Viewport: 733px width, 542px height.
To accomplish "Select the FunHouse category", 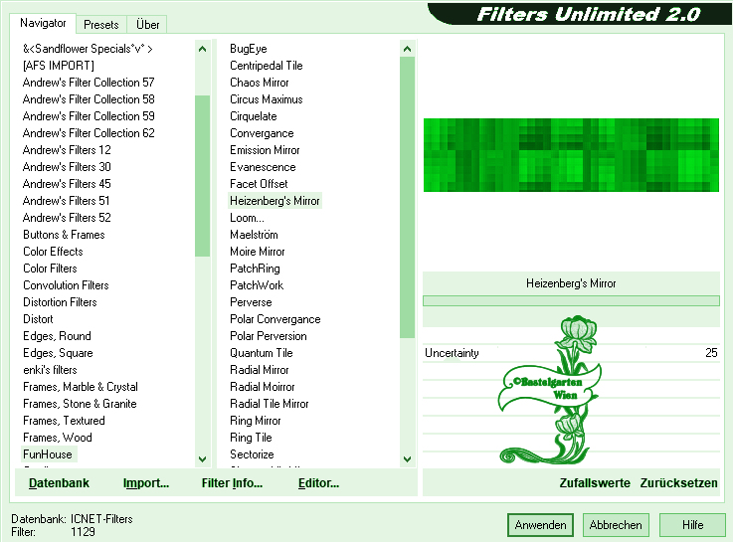I will pyautogui.click(x=48, y=454).
